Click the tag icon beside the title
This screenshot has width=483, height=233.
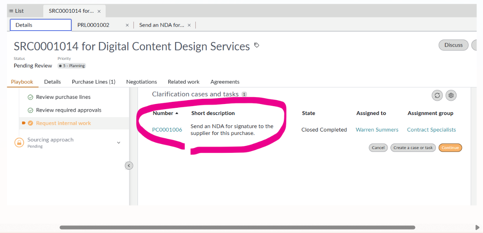[x=257, y=45]
